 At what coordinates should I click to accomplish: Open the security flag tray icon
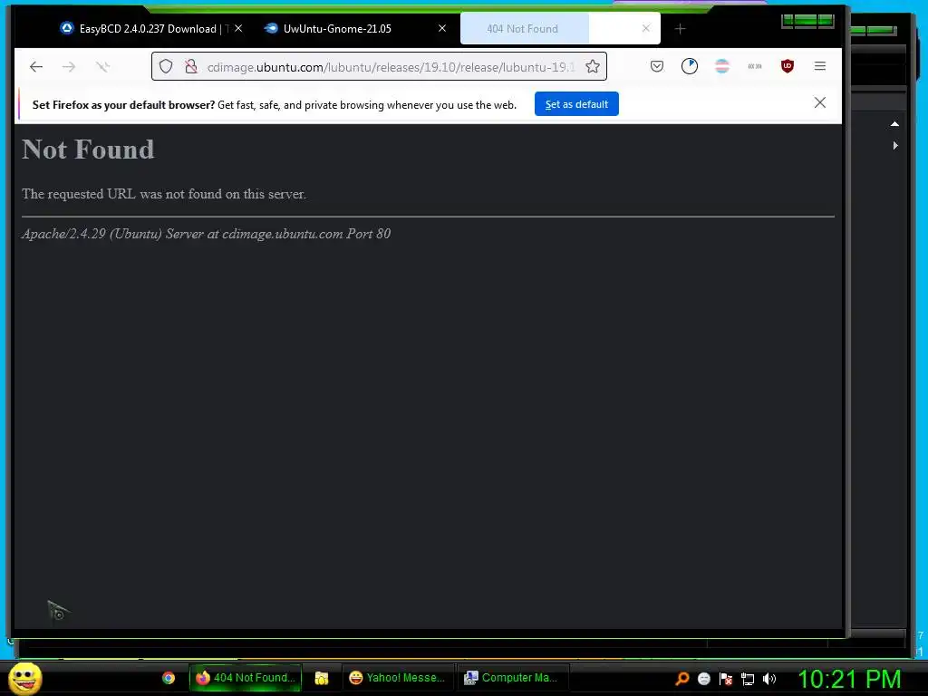pos(726,679)
